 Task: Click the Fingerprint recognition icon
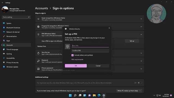click(x=38, y=27)
